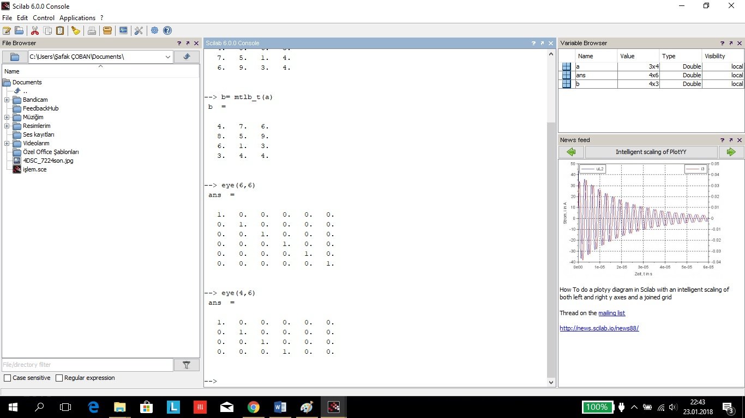Open the directory path dropdown
This screenshot has width=745, height=418.
(x=168, y=57)
